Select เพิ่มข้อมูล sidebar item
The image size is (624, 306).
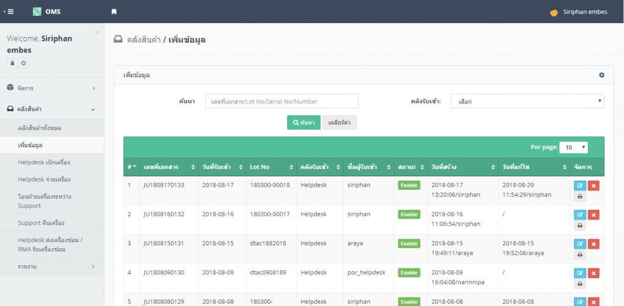[x=52, y=145]
